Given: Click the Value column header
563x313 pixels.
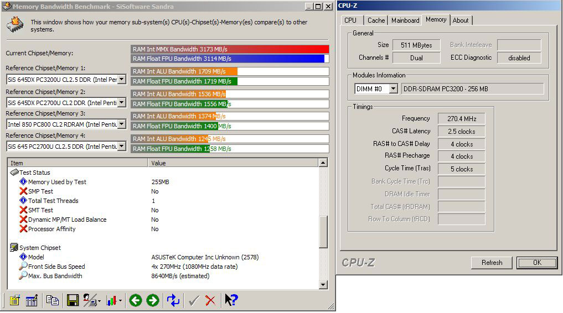Looking at the screenshot, I should tap(233, 163).
